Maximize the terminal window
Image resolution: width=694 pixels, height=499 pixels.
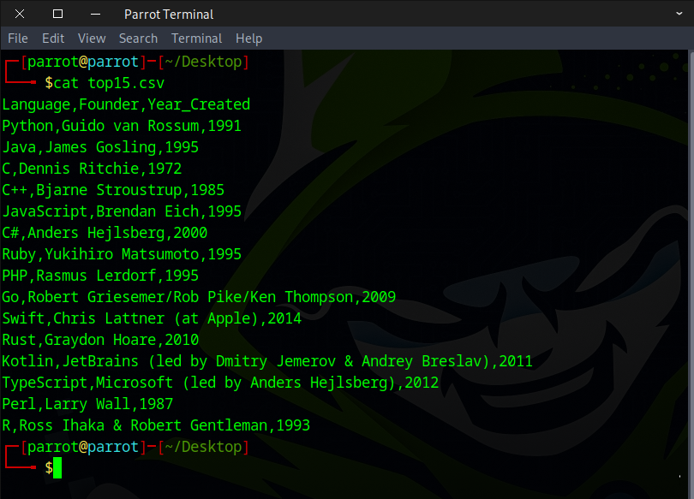[x=57, y=14]
